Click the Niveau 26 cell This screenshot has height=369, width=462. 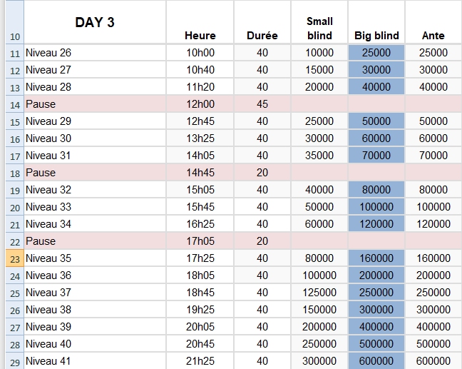95,53
